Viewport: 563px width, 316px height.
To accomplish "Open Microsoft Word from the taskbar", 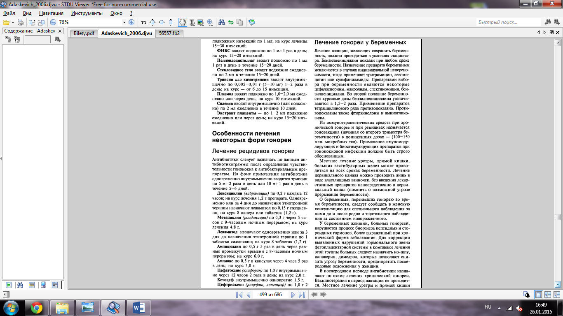I will click(x=138, y=307).
